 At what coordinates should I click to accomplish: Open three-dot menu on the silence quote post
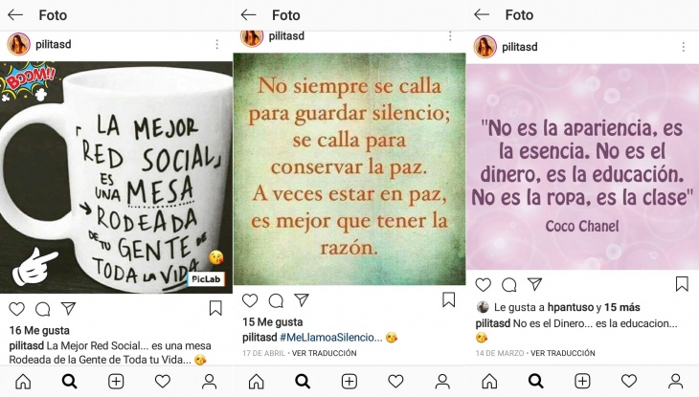(450, 36)
